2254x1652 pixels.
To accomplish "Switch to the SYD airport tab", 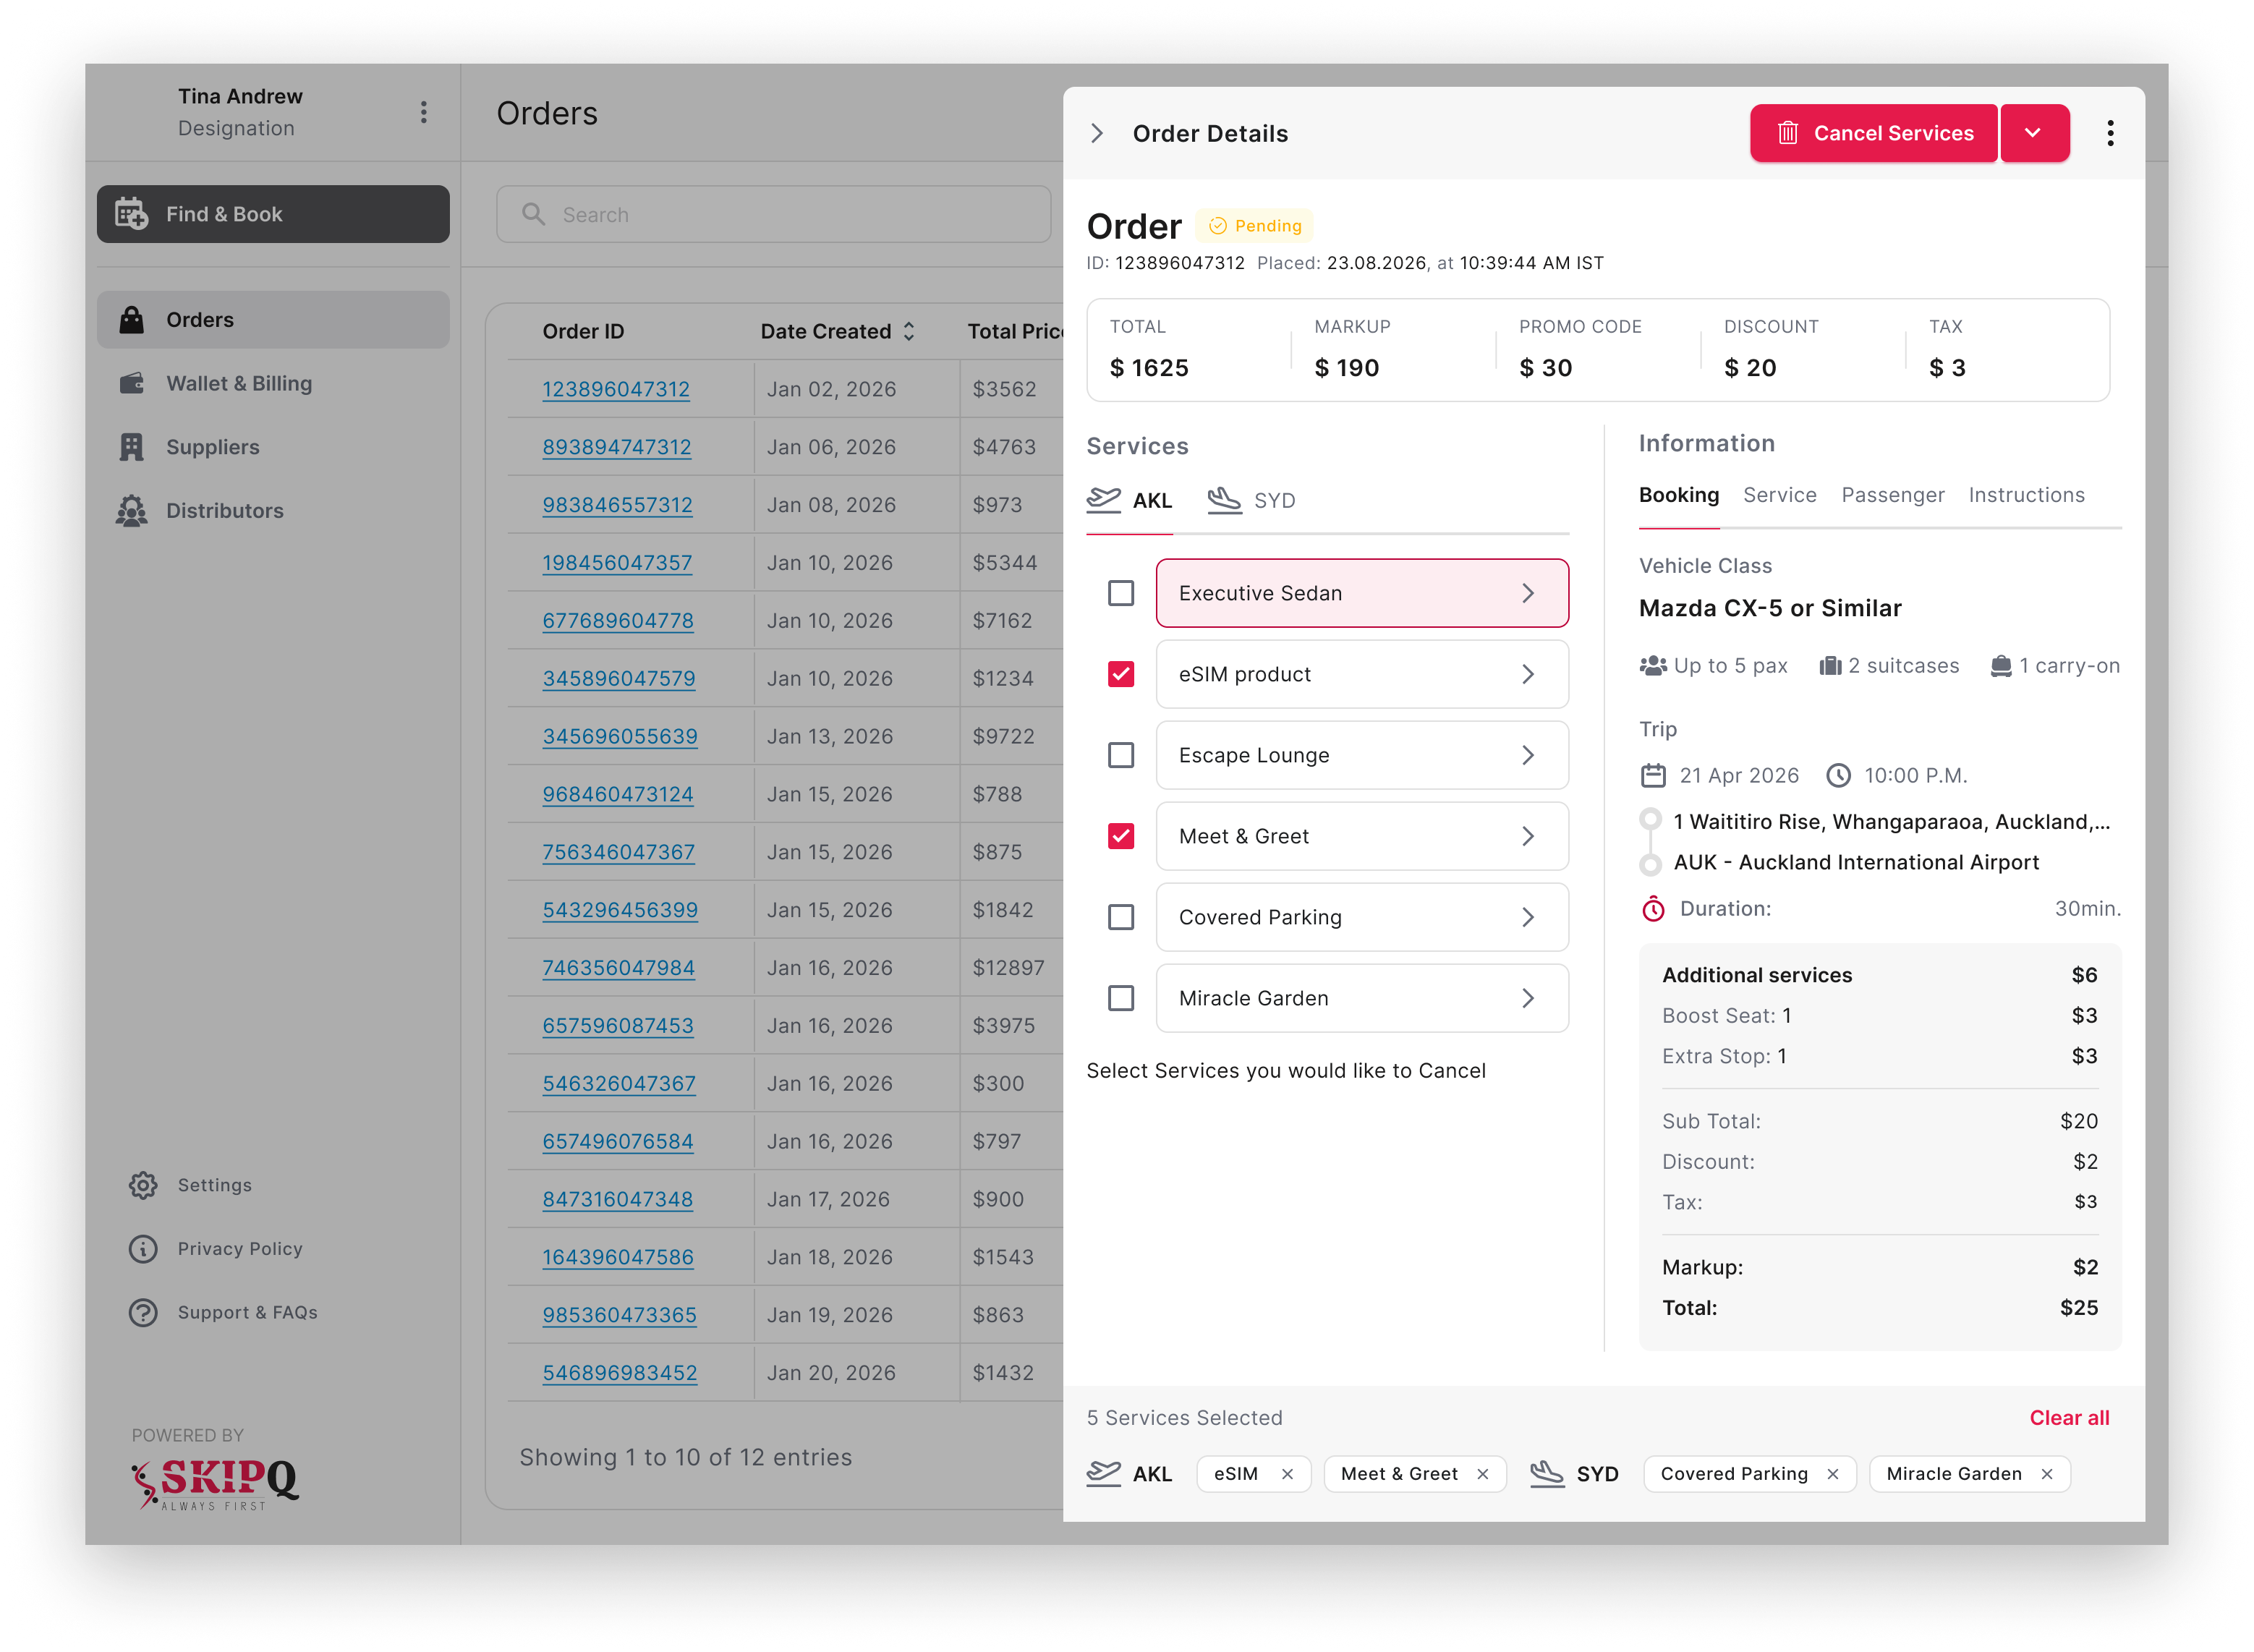I will (x=1252, y=500).
